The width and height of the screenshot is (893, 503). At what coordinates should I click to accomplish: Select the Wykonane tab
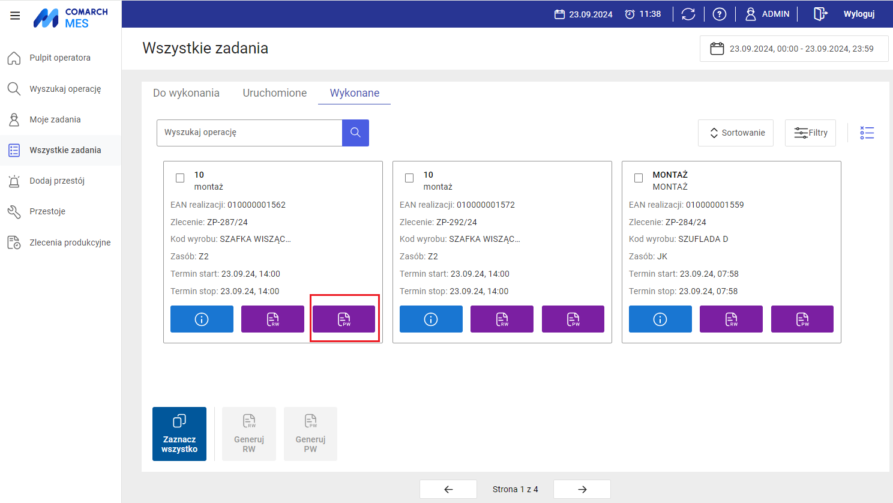tap(355, 93)
